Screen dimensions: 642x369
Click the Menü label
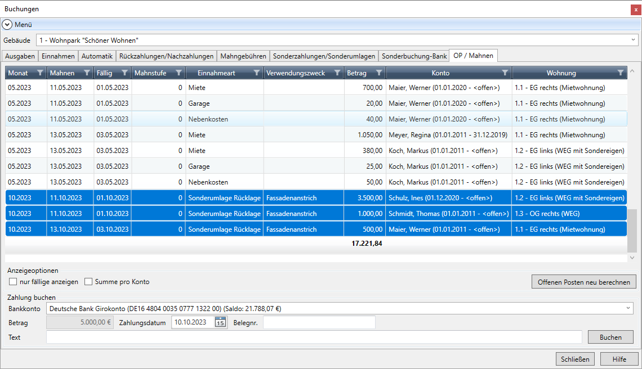tap(23, 25)
